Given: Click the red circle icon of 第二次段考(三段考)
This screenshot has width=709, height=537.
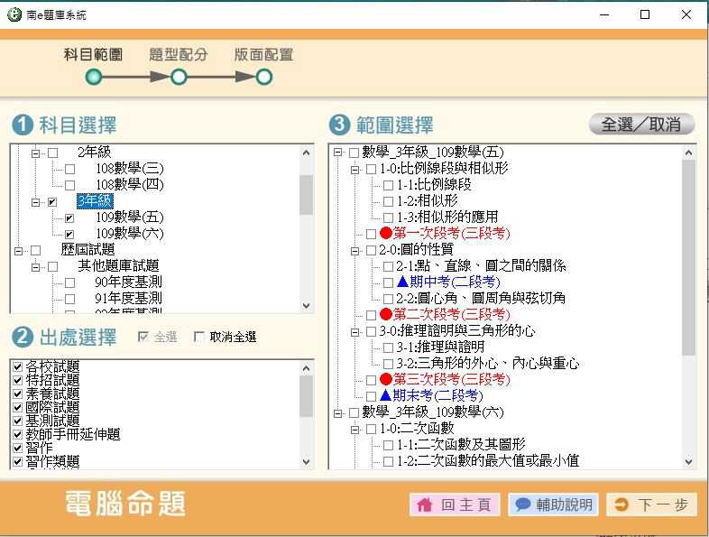Looking at the screenshot, I should click(x=386, y=313).
